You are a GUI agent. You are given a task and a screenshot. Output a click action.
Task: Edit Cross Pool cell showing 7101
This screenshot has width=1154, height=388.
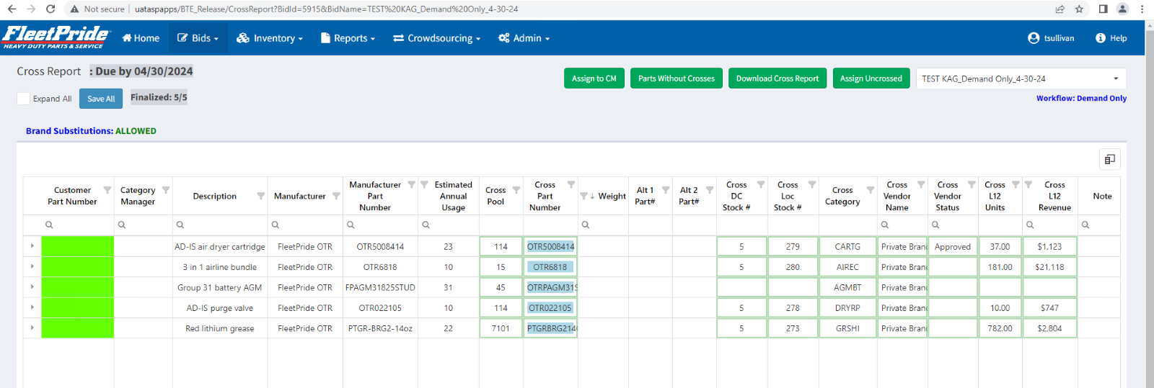tap(501, 328)
